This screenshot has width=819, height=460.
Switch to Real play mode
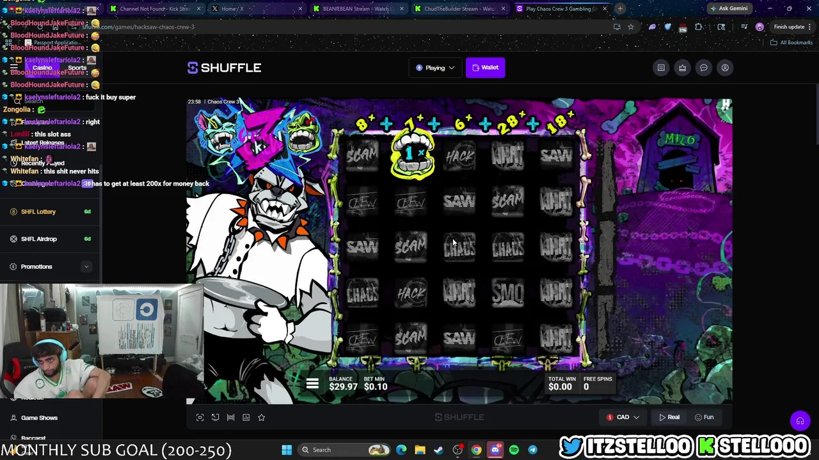669,417
